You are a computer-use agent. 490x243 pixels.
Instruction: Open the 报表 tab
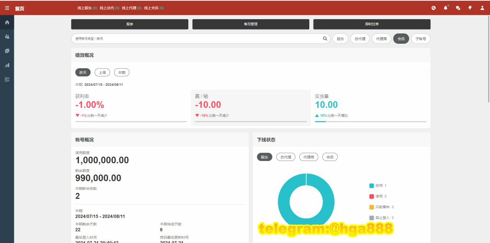130,24
